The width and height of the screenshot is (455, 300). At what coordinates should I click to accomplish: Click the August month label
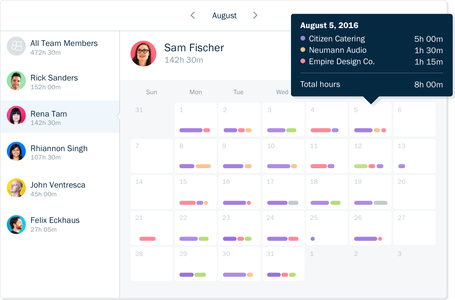coord(224,15)
